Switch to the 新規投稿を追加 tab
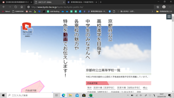This screenshot has width=174, height=98. [82, 2]
